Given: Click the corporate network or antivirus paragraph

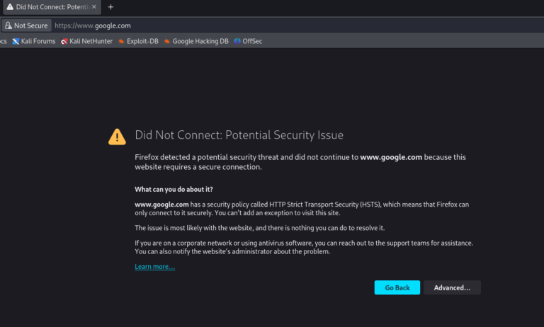Looking at the screenshot, I should (x=304, y=247).
